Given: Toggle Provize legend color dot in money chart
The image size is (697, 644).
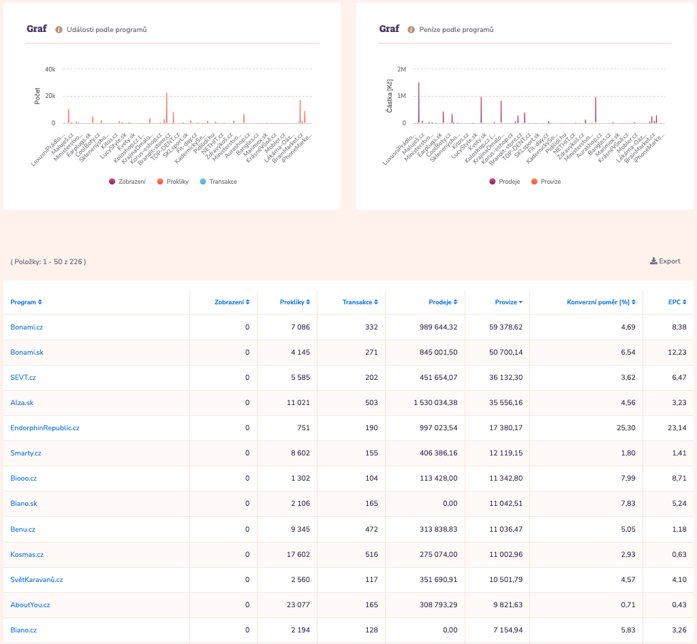Looking at the screenshot, I should tap(534, 182).
